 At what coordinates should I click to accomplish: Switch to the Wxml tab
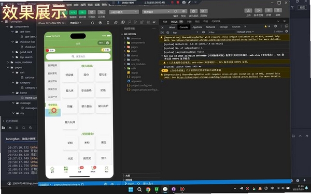point(172,27)
